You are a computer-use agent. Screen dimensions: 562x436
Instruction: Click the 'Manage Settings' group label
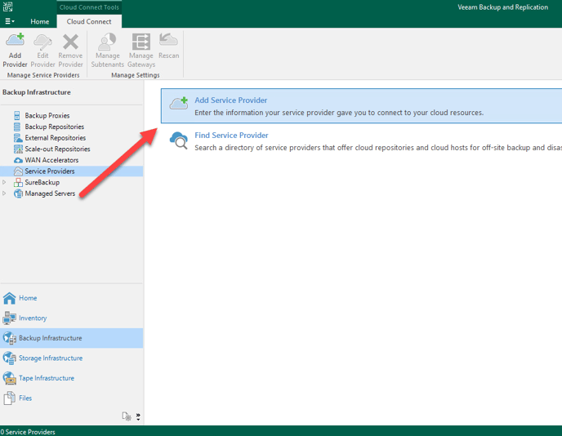136,75
